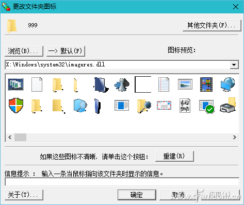Click the window app icon in the title bar
244x205 pixels.
click(6, 7)
